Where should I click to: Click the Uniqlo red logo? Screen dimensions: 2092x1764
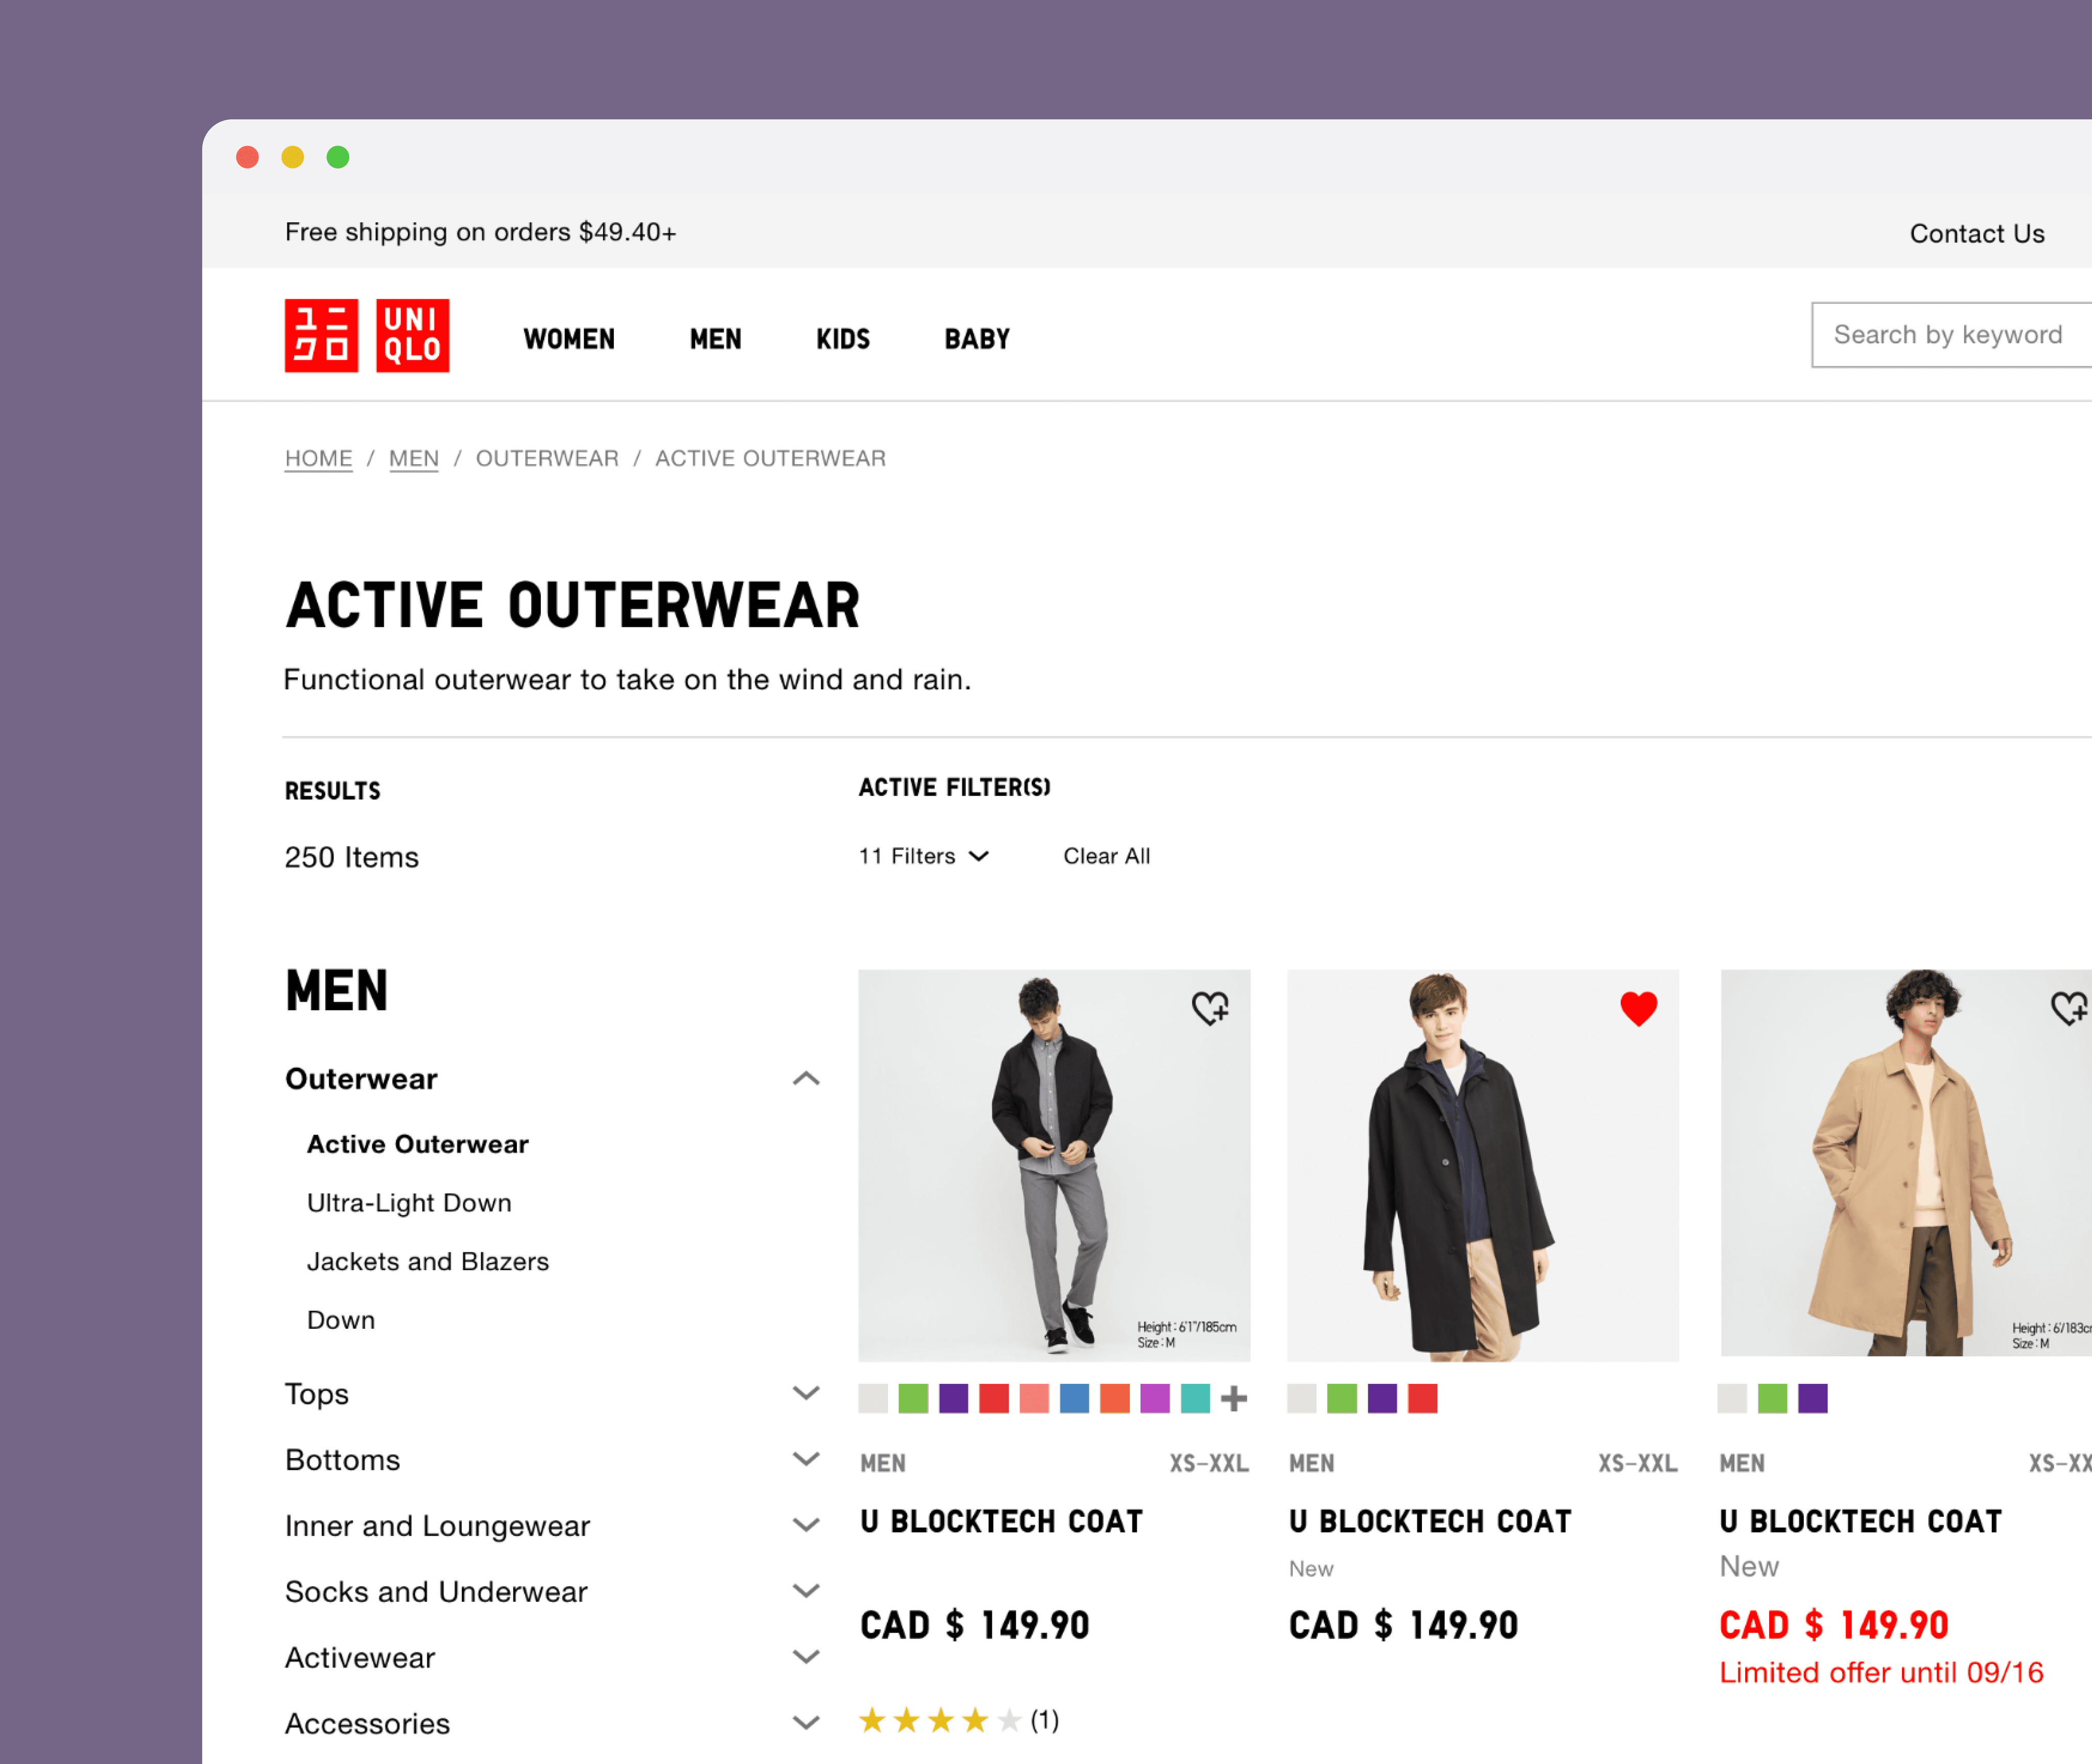tap(366, 335)
